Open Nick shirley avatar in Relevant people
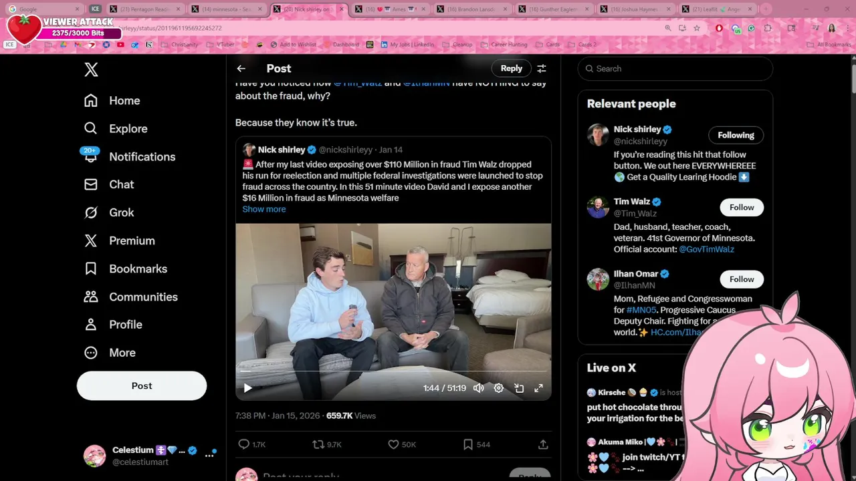 coord(598,135)
